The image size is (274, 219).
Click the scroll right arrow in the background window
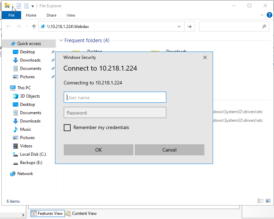(23, 215)
